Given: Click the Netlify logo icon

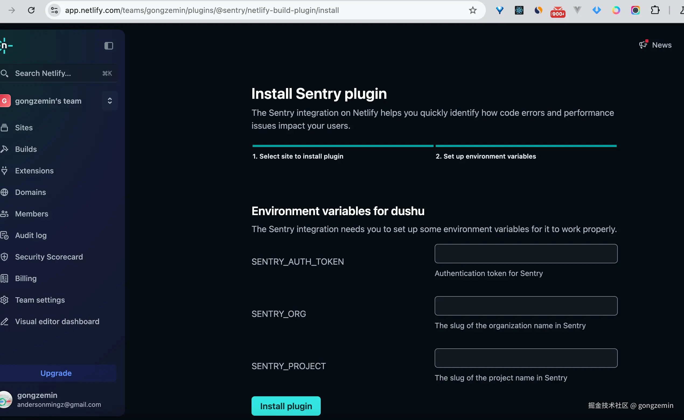Looking at the screenshot, I should (5, 45).
